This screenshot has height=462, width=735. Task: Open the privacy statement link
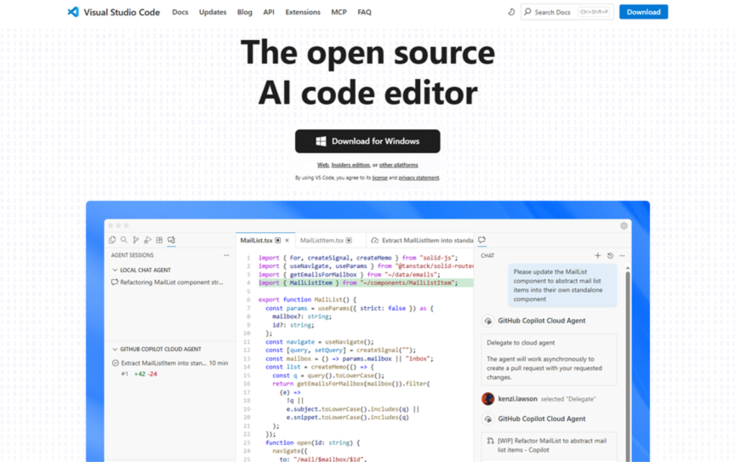[x=419, y=178]
